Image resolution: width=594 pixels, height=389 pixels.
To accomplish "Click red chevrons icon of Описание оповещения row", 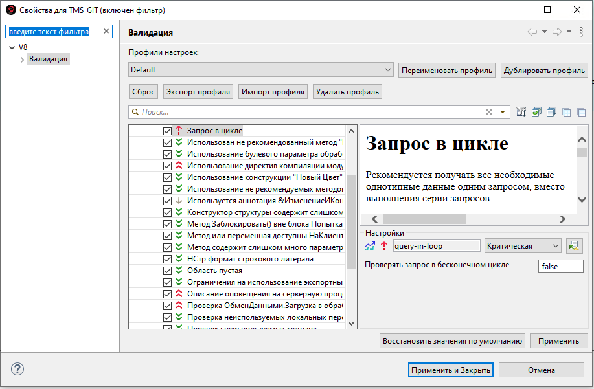I will (179, 294).
